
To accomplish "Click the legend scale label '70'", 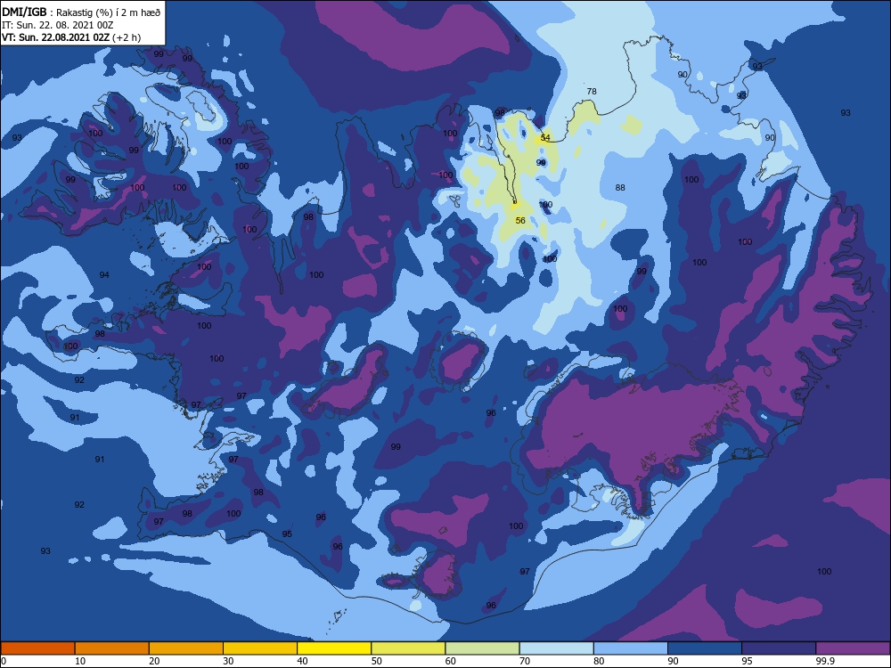I will (525, 661).
